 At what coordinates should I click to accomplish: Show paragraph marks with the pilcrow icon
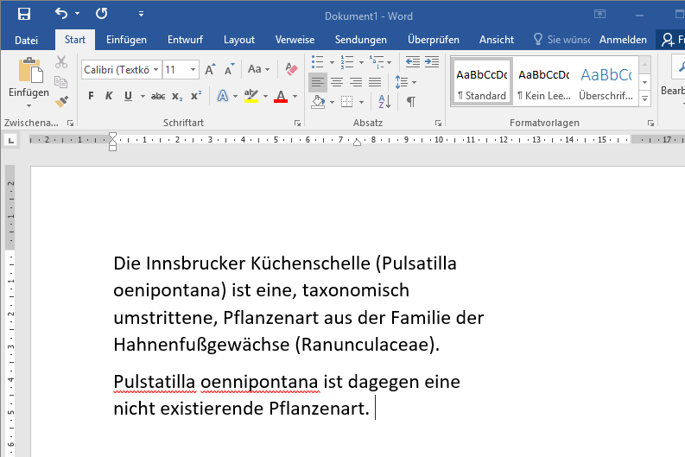click(411, 102)
